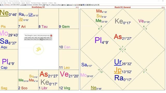The image size is (166, 93).
Task: Click the Rashi D1 General chart title
Action: [123, 7]
